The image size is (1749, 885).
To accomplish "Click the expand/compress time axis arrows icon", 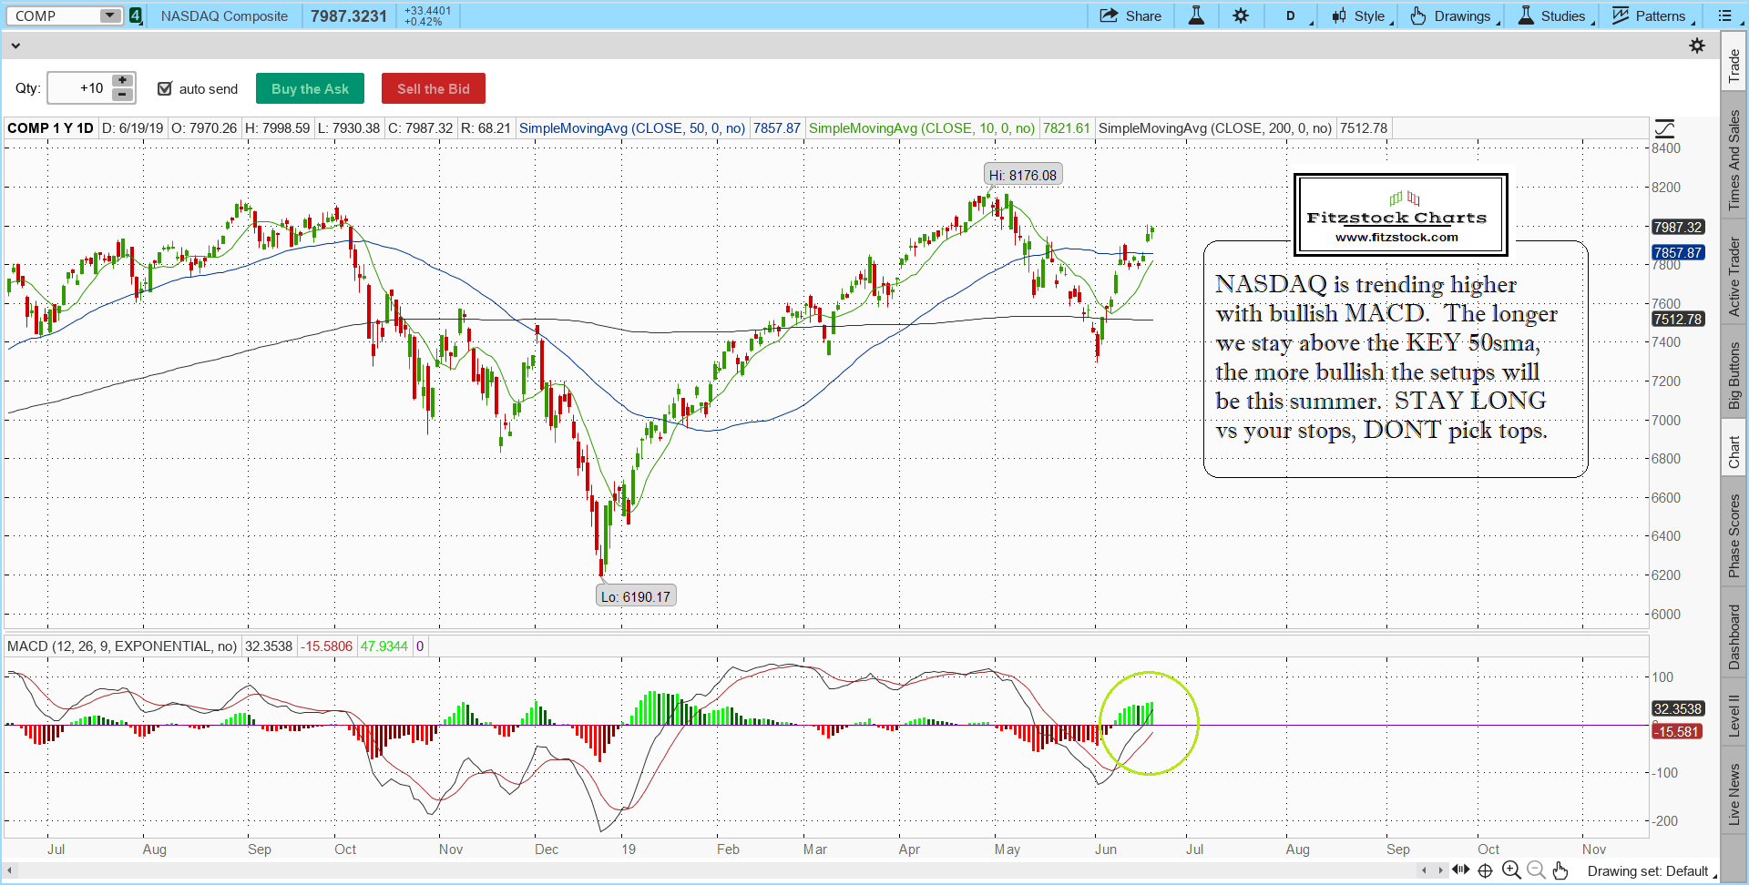I will [x=1461, y=870].
